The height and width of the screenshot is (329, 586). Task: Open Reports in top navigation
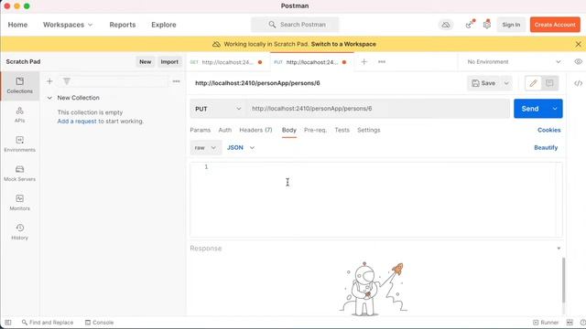[123, 25]
